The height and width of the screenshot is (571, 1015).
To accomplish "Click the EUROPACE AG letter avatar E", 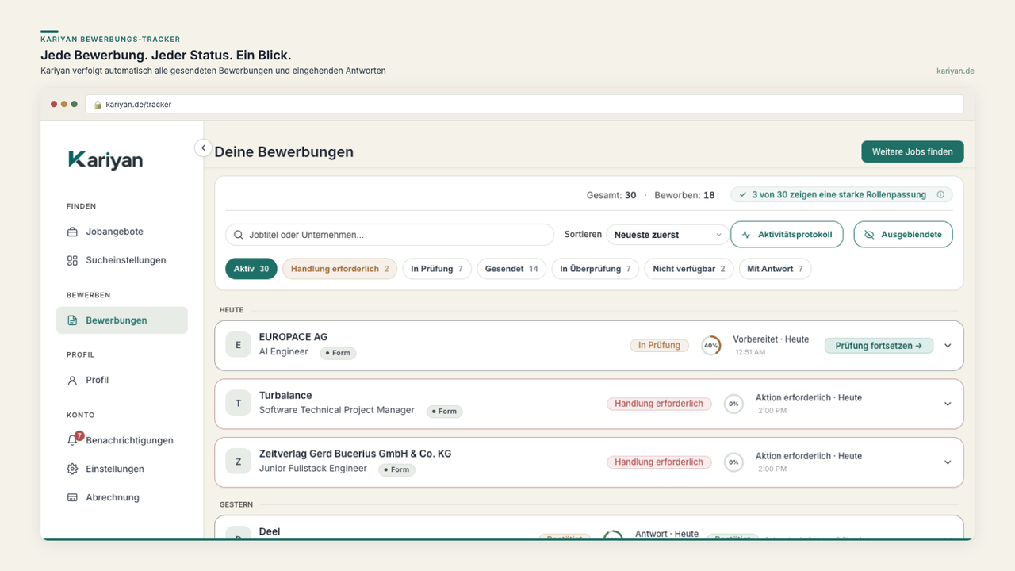I will [238, 345].
